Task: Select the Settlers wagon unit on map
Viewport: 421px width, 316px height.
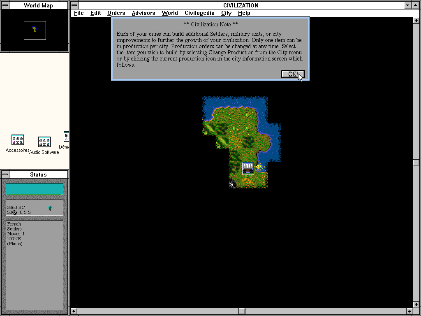Action: pos(248,168)
